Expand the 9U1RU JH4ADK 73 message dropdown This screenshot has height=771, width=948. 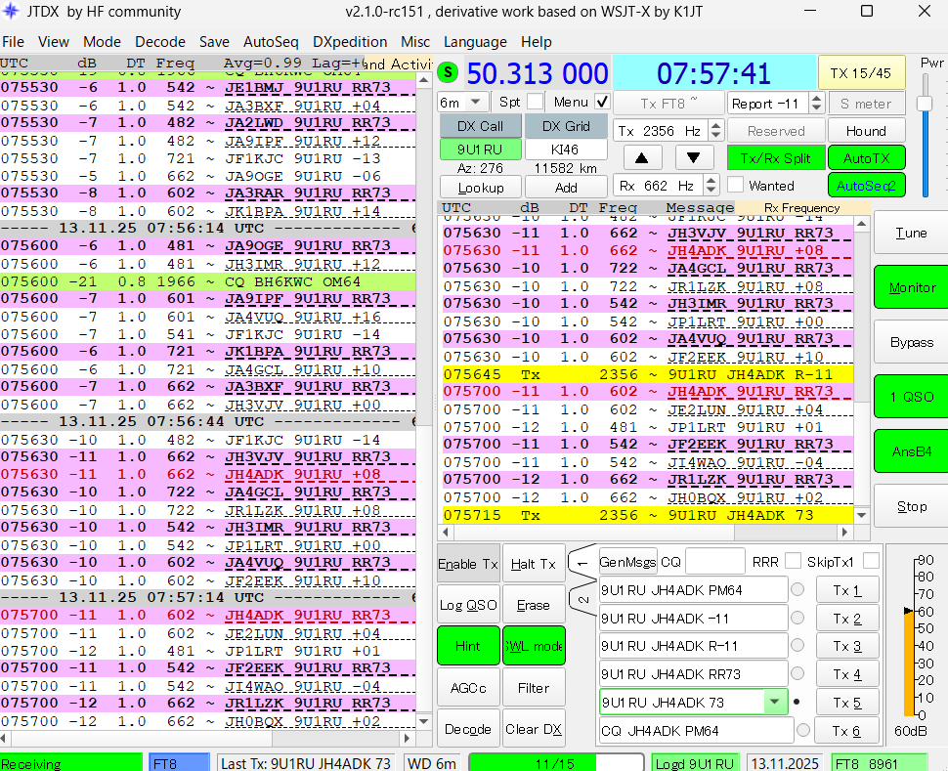(x=775, y=702)
